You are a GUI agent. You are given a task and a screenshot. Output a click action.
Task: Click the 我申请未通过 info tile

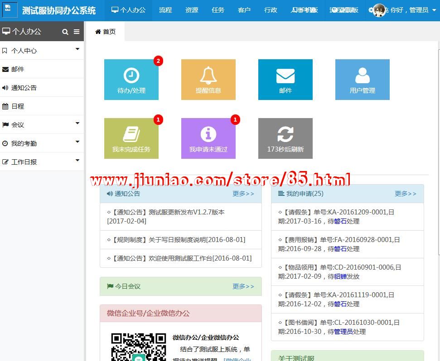point(208,138)
